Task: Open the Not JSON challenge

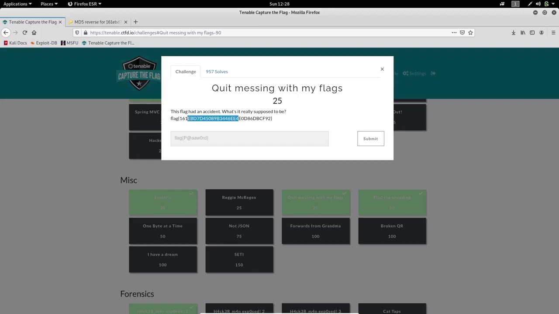Action: 239,231
